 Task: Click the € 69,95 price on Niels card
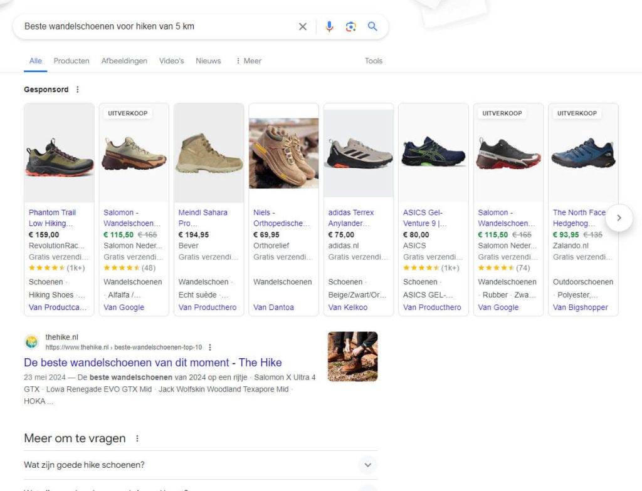(266, 235)
